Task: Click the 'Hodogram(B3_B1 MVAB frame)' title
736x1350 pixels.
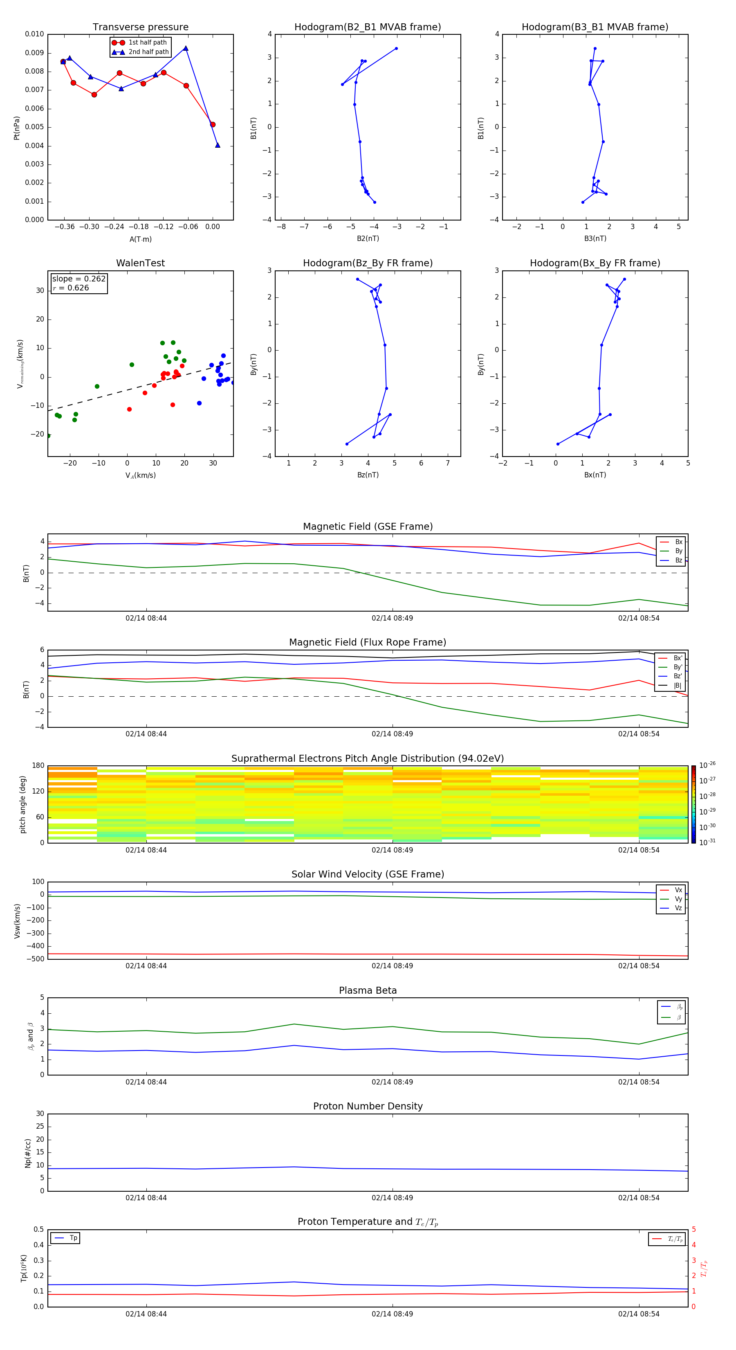Action: point(595,27)
